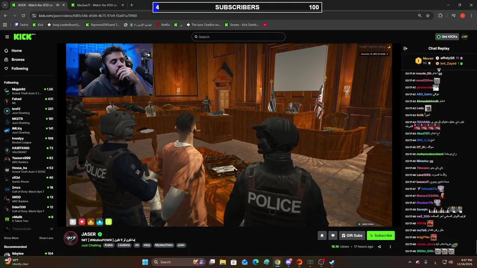The width and height of the screenshot is (477, 268).
Task: Open Chrome three-dot menu
Action: click(x=471, y=16)
